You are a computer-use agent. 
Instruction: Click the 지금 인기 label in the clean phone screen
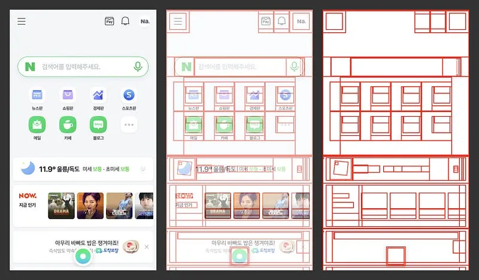pos(28,205)
